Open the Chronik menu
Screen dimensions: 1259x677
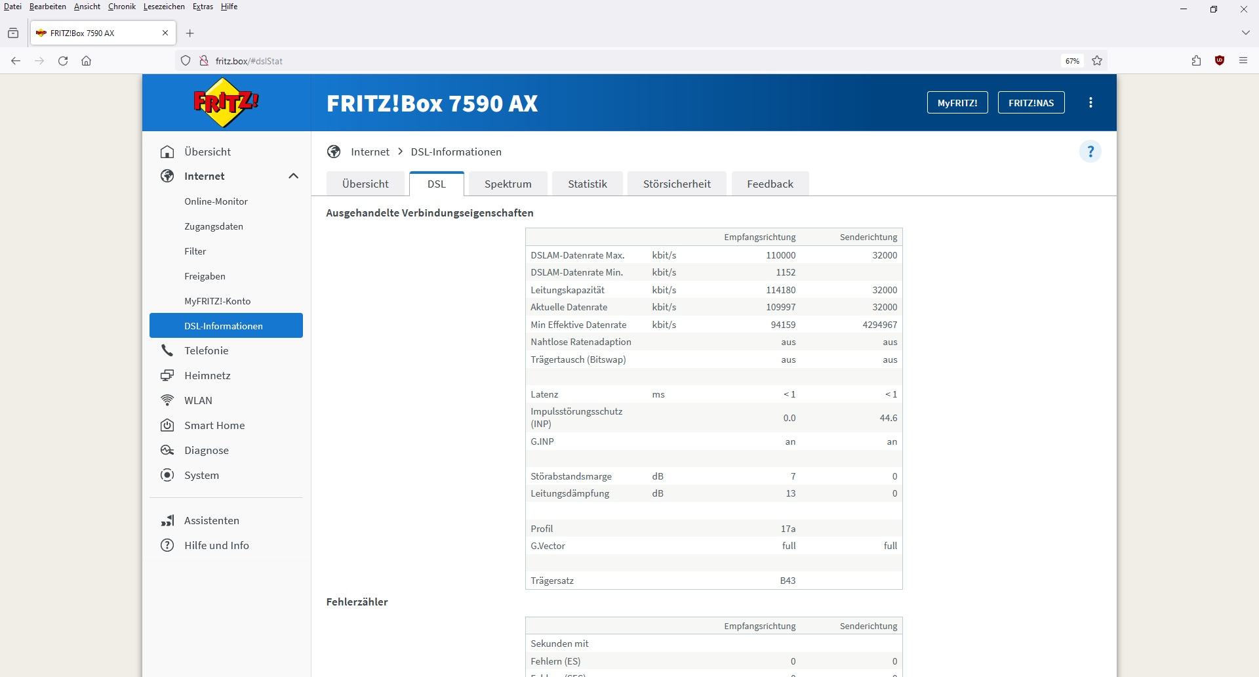pos(122,7)
